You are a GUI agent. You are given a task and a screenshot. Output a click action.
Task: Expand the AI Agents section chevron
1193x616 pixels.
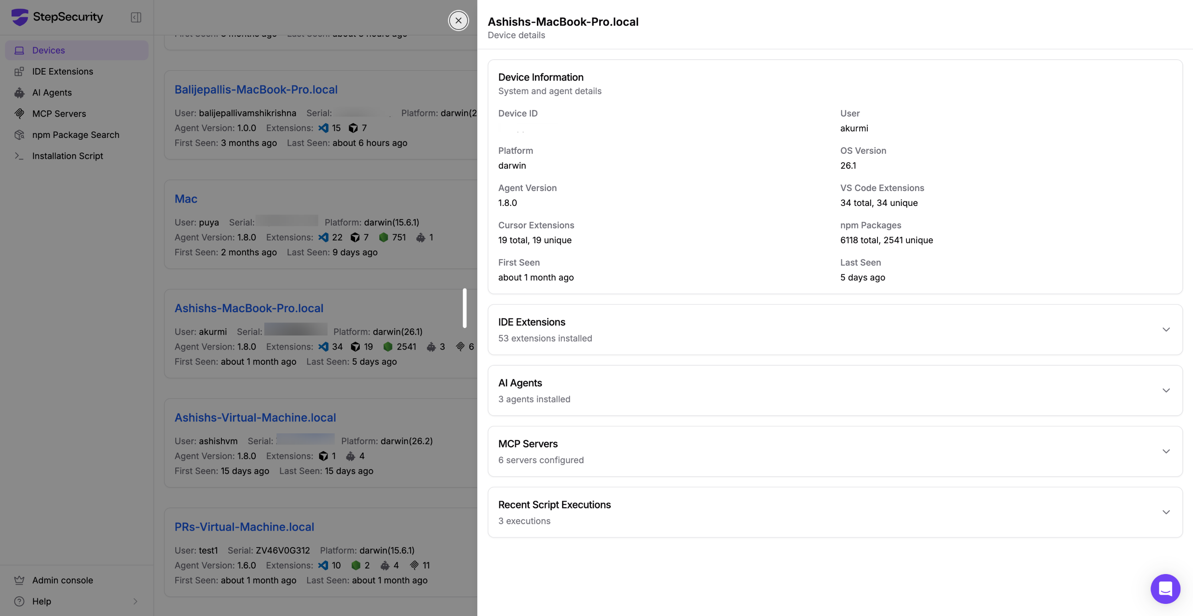pos(1166,390)
